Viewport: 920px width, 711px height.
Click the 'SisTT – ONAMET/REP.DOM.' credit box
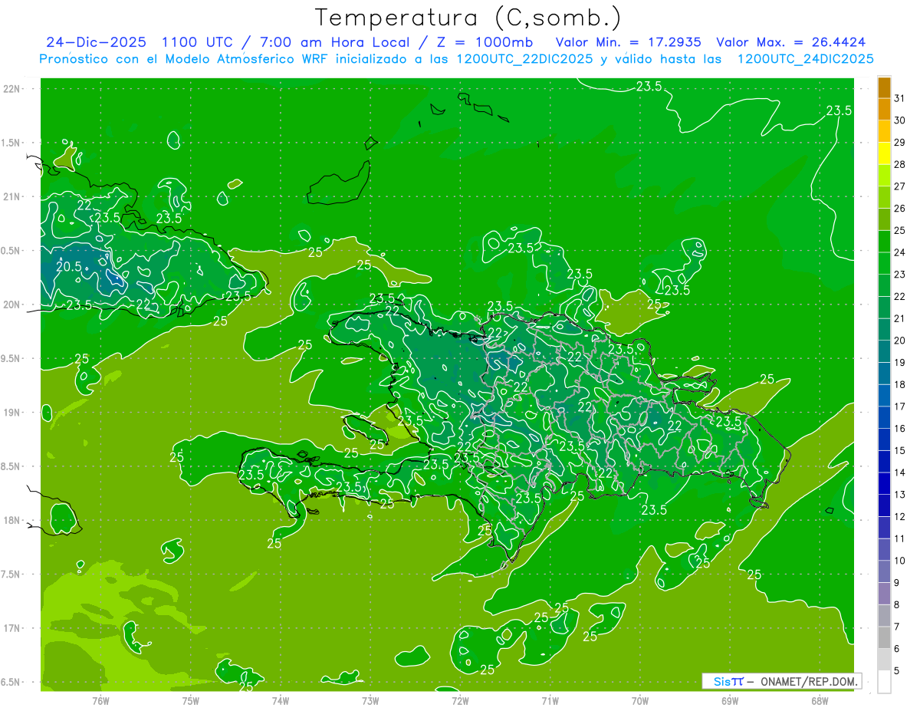tap(781, 681)
